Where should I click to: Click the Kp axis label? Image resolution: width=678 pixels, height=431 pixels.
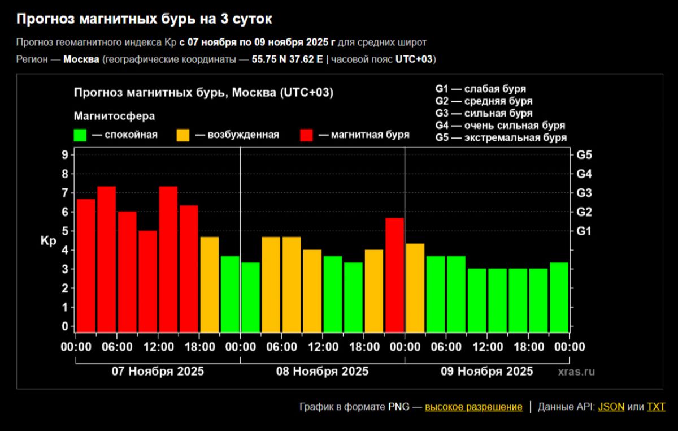coord(48,240)
